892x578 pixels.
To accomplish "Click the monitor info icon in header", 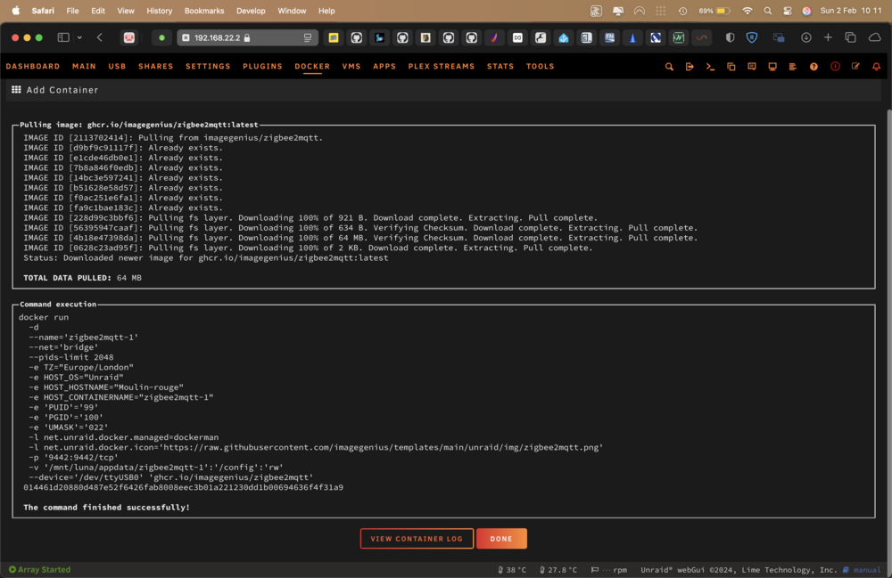I will point(772,67).
